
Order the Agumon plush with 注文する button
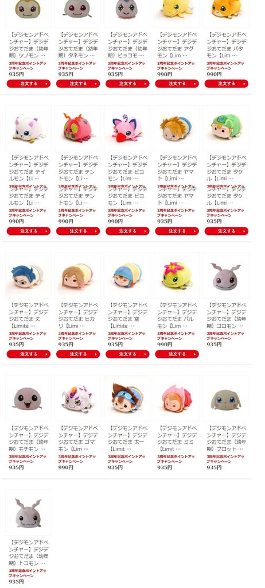coord(177,84)
